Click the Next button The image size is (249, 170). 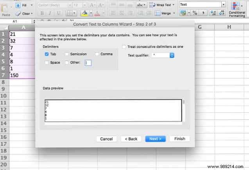point(155,139)
